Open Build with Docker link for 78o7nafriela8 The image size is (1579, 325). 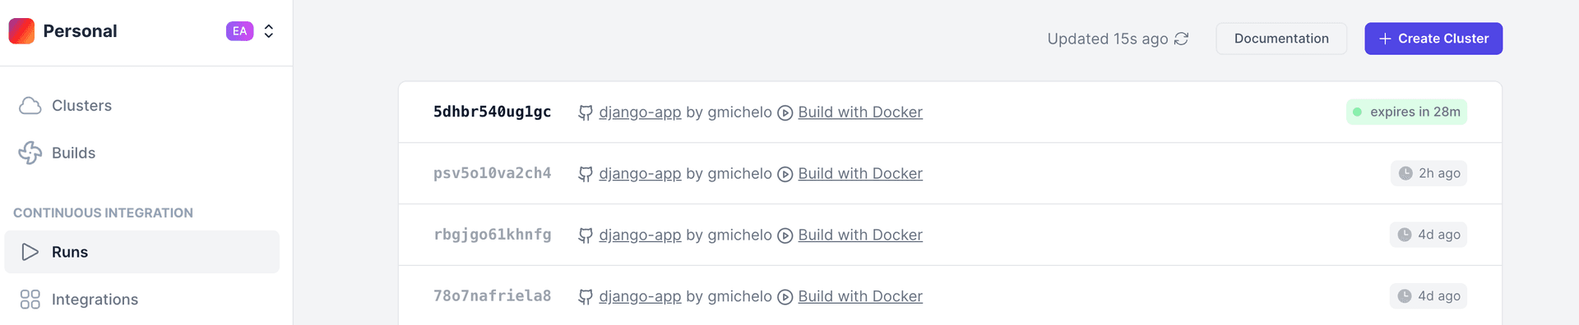pyautogui.click(x=860, y=296)
